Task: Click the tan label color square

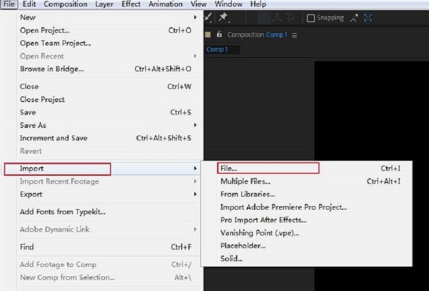Action: coord(208,34)
